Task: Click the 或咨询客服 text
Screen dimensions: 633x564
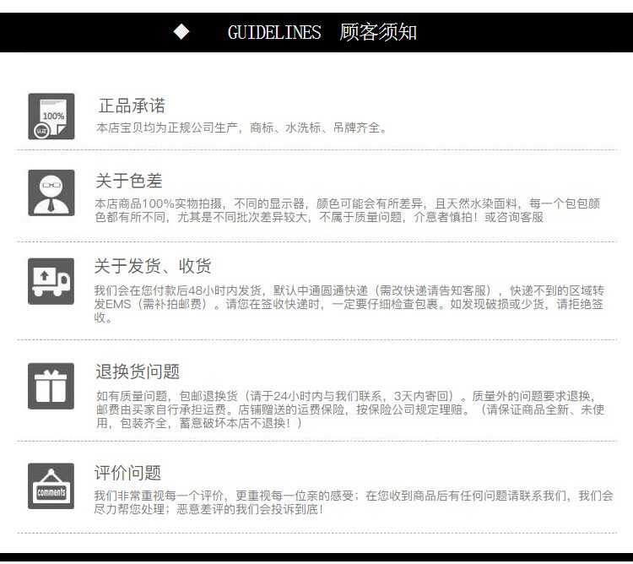Action: (x=514, y=217)
